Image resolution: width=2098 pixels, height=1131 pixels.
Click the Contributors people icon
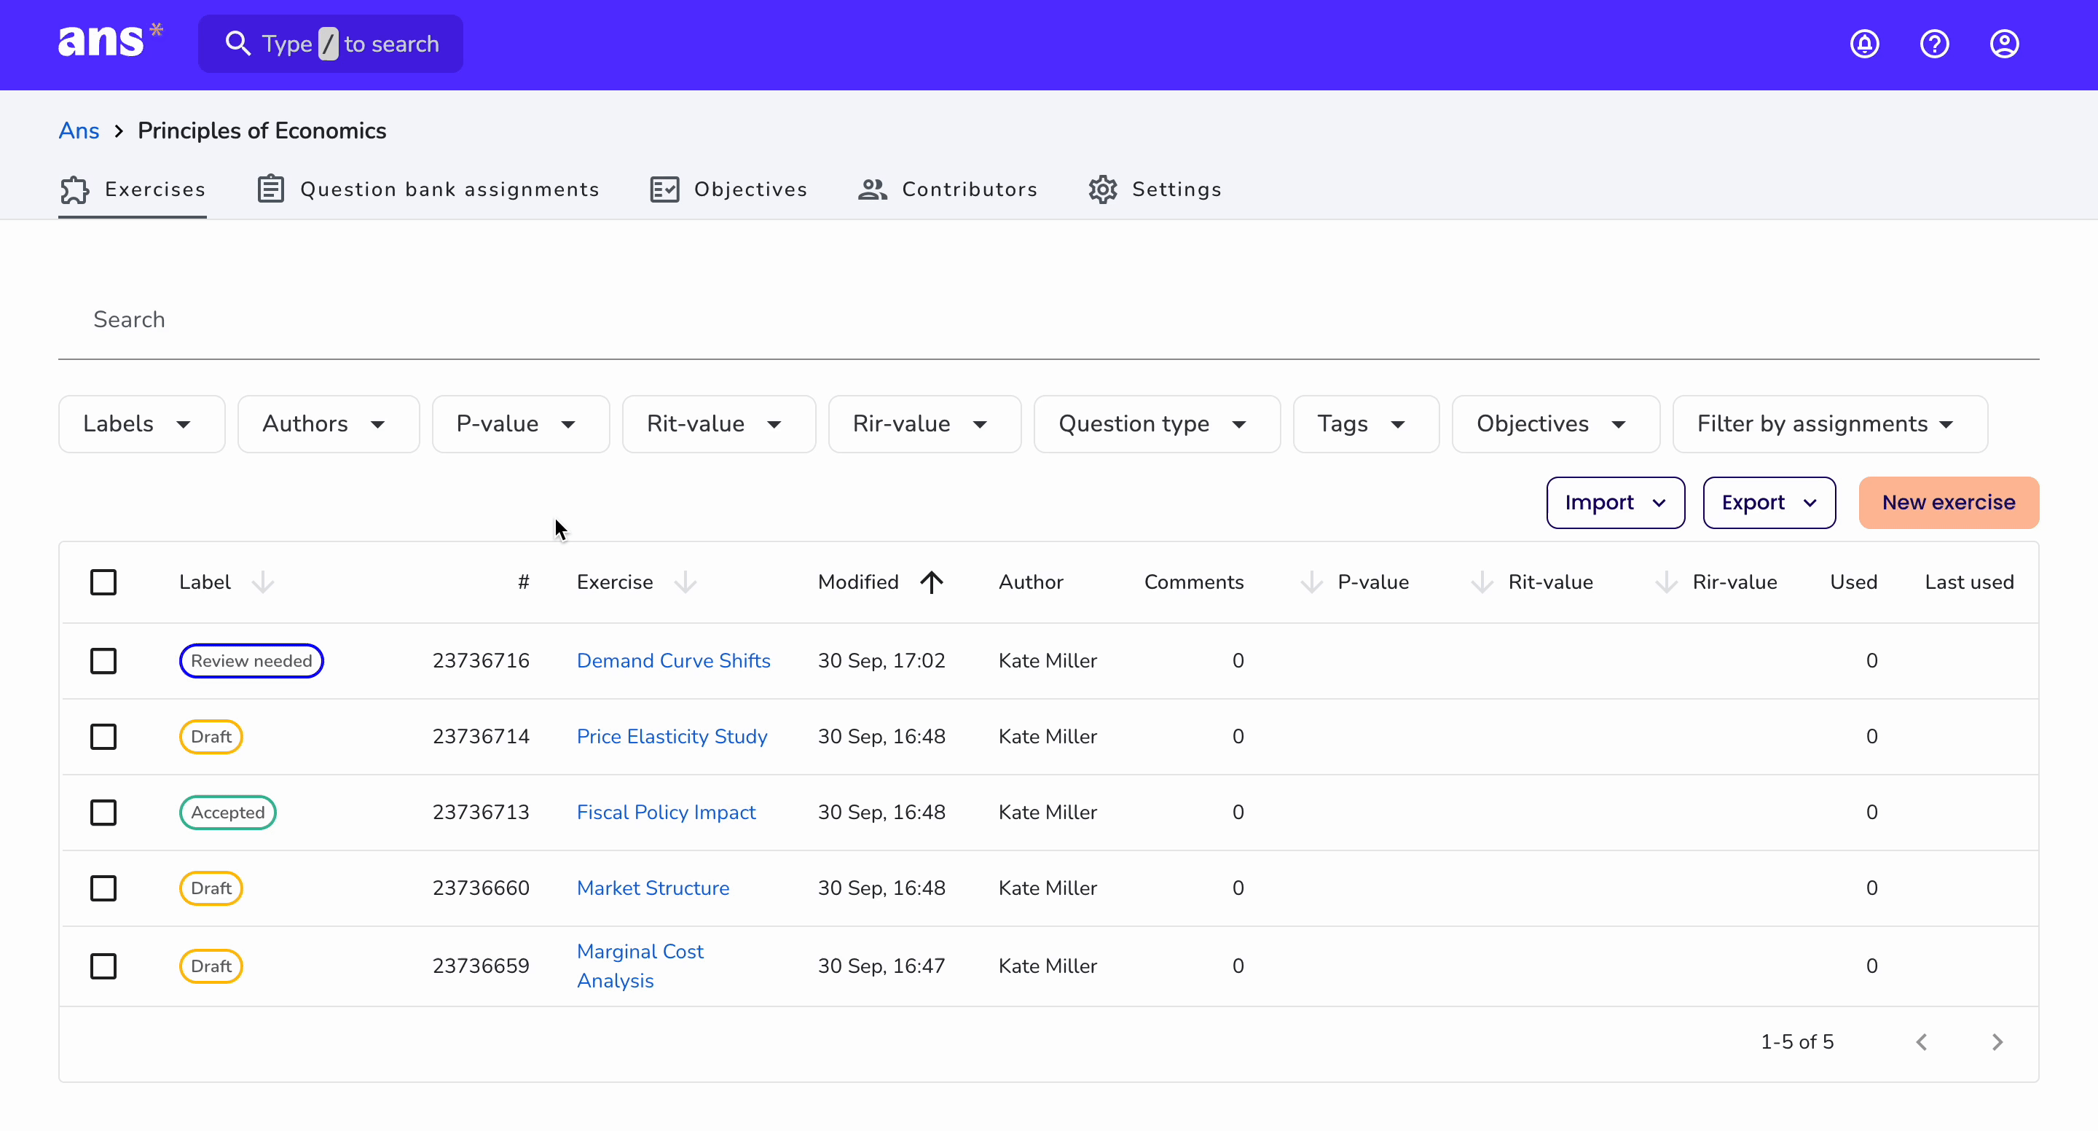pyautogui.click(x=872, y=189)
